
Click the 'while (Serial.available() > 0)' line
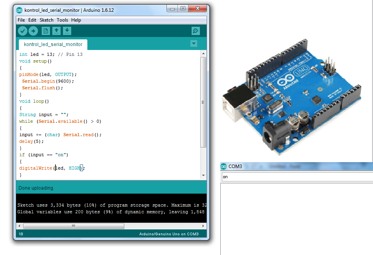(x=60, y=121)
